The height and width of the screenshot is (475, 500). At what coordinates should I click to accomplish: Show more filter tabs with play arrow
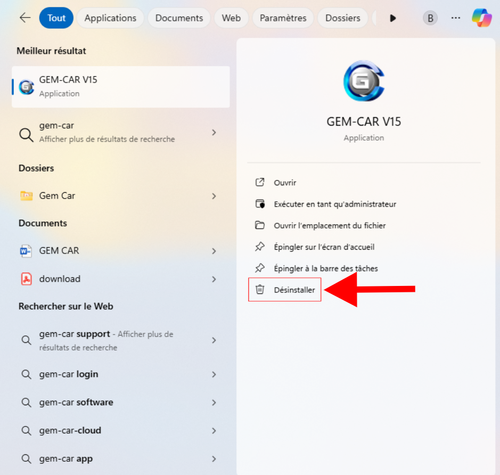click(x=393, y=18)
